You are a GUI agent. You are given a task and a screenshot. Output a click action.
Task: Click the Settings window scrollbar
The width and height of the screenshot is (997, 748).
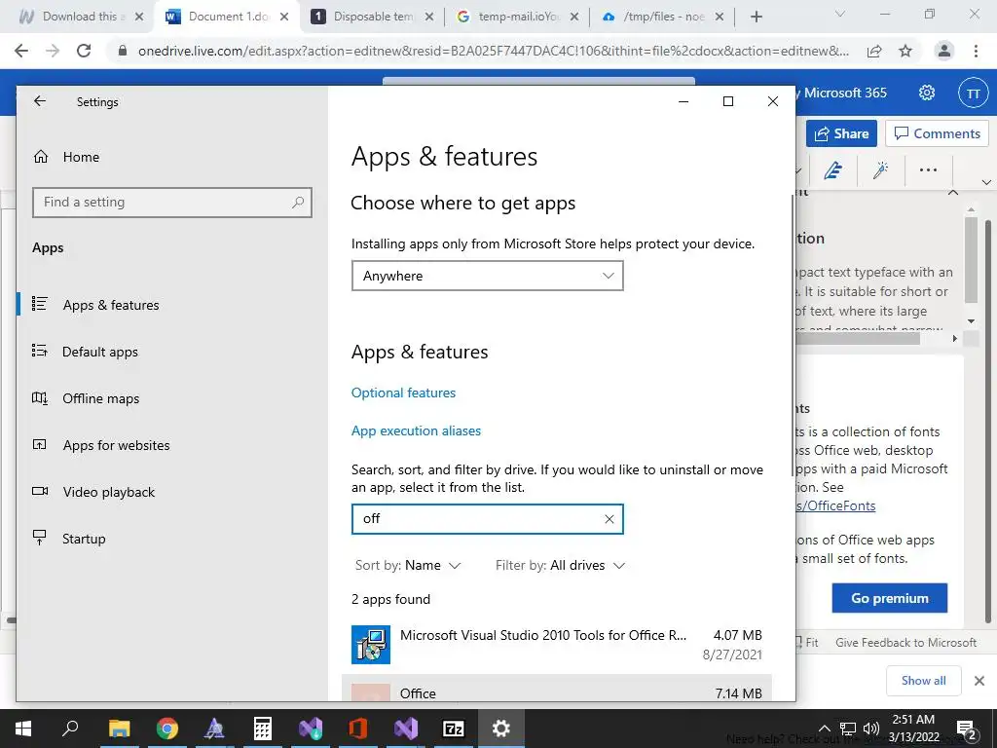[x=793, y=334]
